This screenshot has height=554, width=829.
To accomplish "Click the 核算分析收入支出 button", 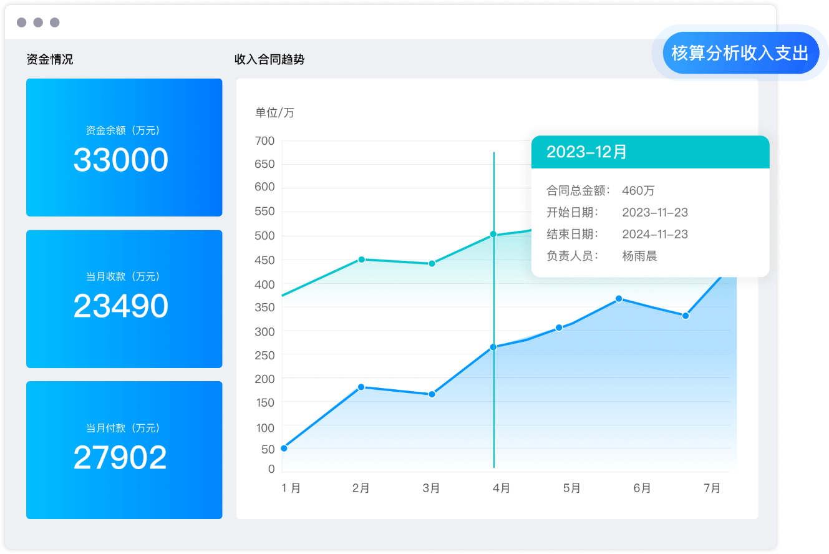I will pyautogui.click(x=740, y=53).
